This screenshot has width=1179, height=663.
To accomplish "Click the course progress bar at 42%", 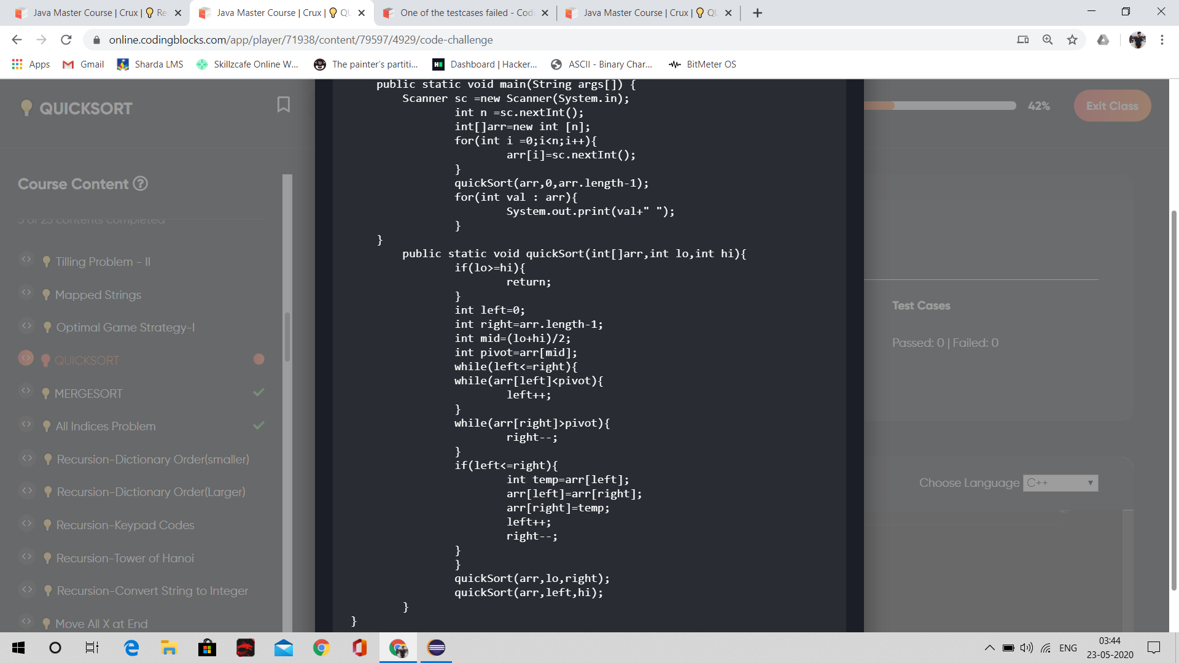I will click(940, 106).
